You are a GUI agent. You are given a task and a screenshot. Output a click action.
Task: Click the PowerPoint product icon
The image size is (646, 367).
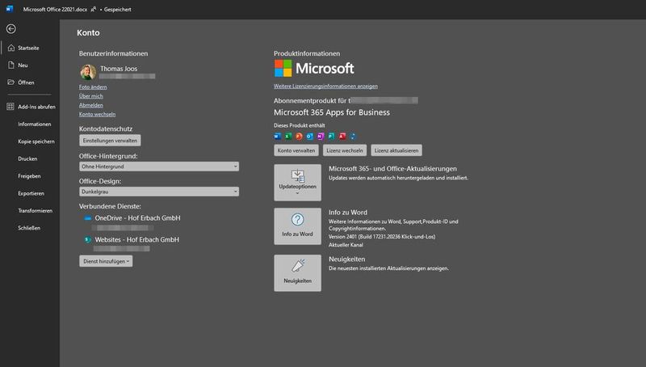pyautogui.click(x=299, y=136)
